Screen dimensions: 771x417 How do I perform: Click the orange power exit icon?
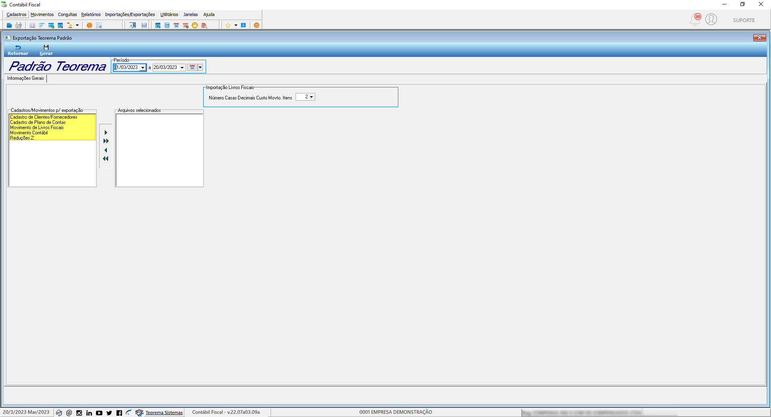tap(257, 25)
